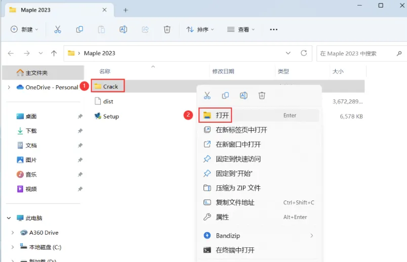The height and width of the screenshot is (262, 407).
Task: Open the three-dots more options menu
Action: coord(273,29)
